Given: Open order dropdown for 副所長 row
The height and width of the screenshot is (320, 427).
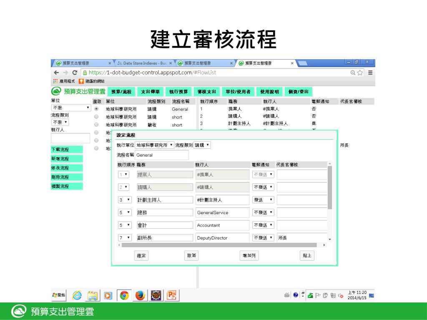Looking at the screenshot, I should (125, 237).
